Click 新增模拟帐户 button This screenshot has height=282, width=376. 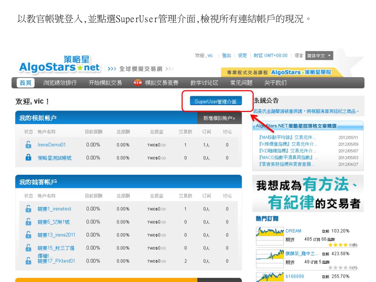click(220, 118)
